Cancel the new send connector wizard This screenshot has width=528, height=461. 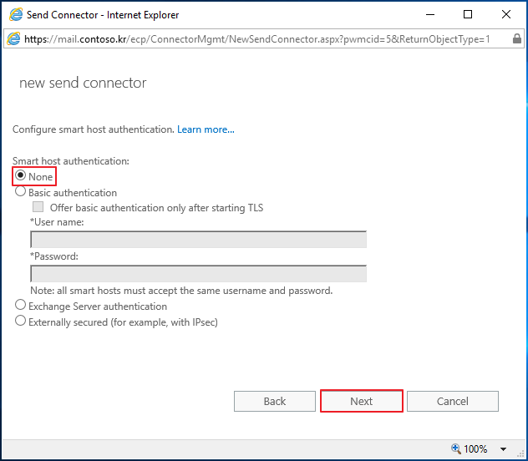click(453, 401)
